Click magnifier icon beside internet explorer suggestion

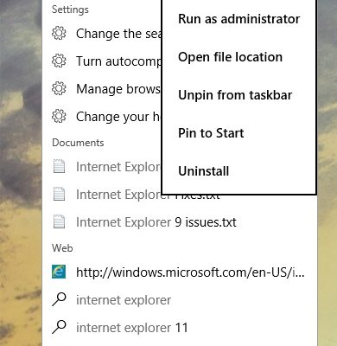click(59, 299)
